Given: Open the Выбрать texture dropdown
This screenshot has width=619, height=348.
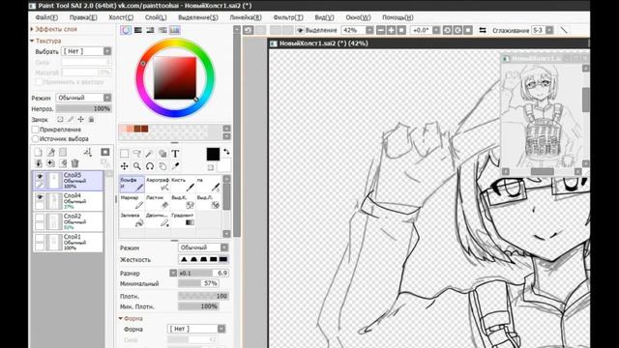Looking at the screenshot, I should (x=107, y=51).
